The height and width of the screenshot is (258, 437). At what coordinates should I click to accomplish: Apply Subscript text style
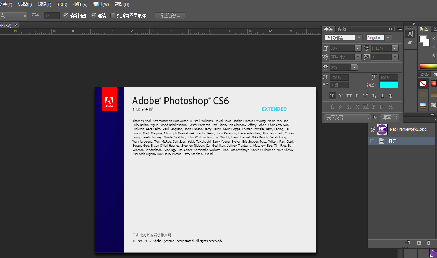click(x=374, y=96)
